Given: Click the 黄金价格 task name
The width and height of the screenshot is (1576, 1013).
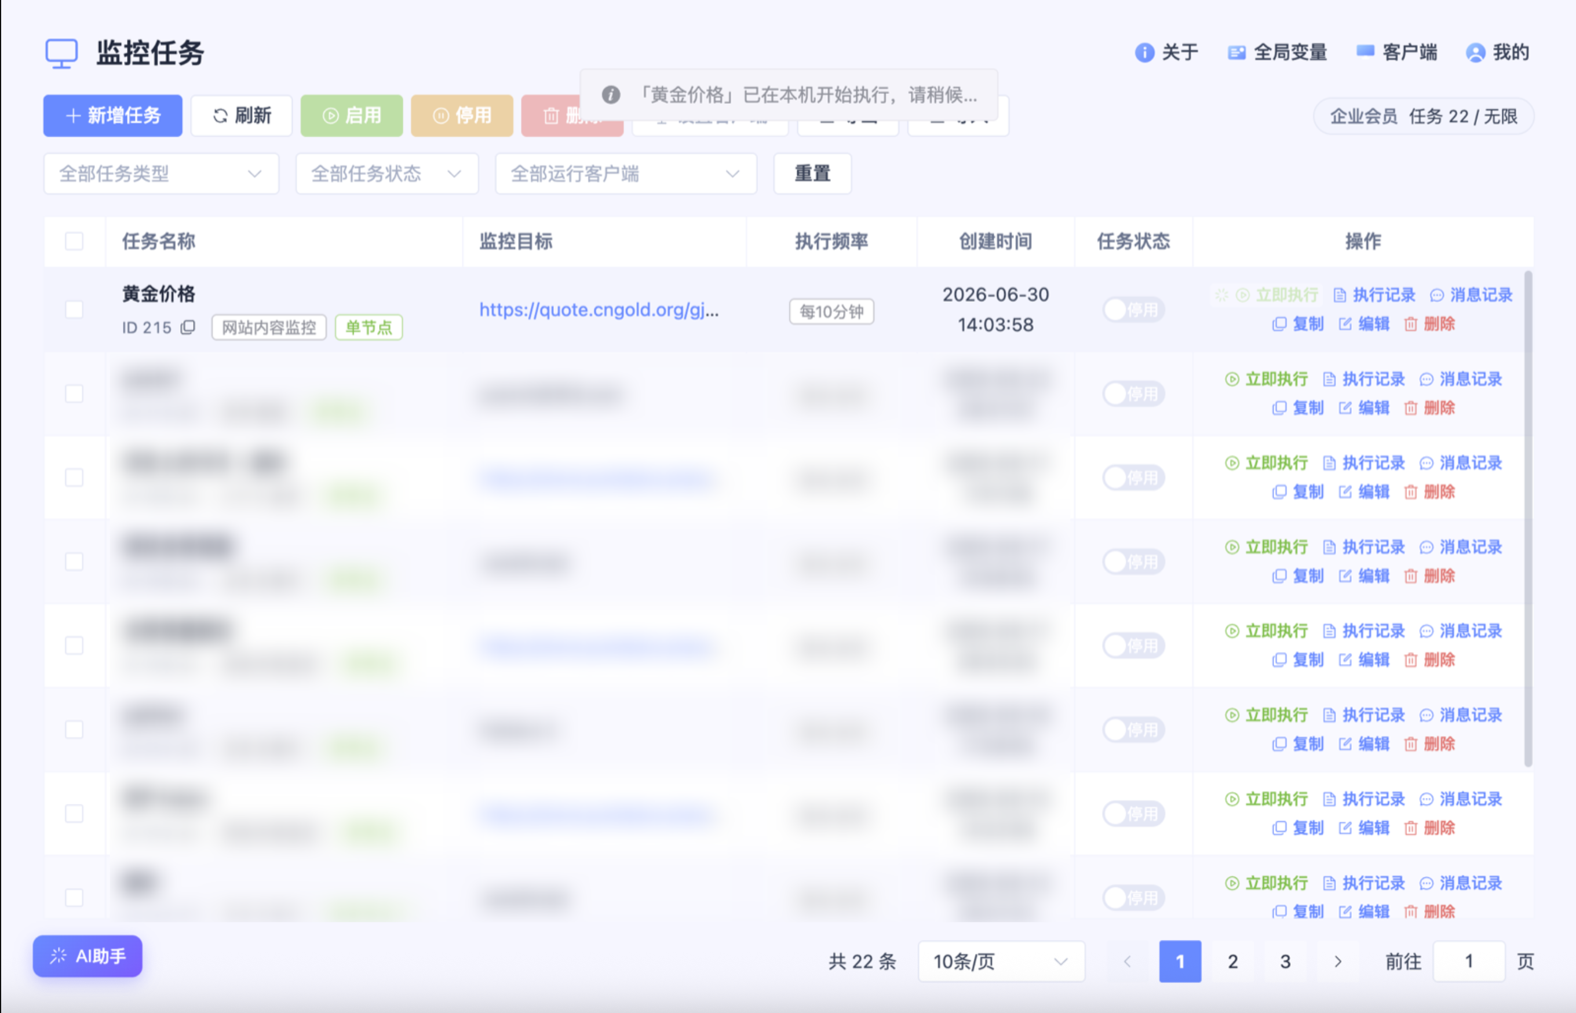Looking at the screenshot, I should (158, 294).
